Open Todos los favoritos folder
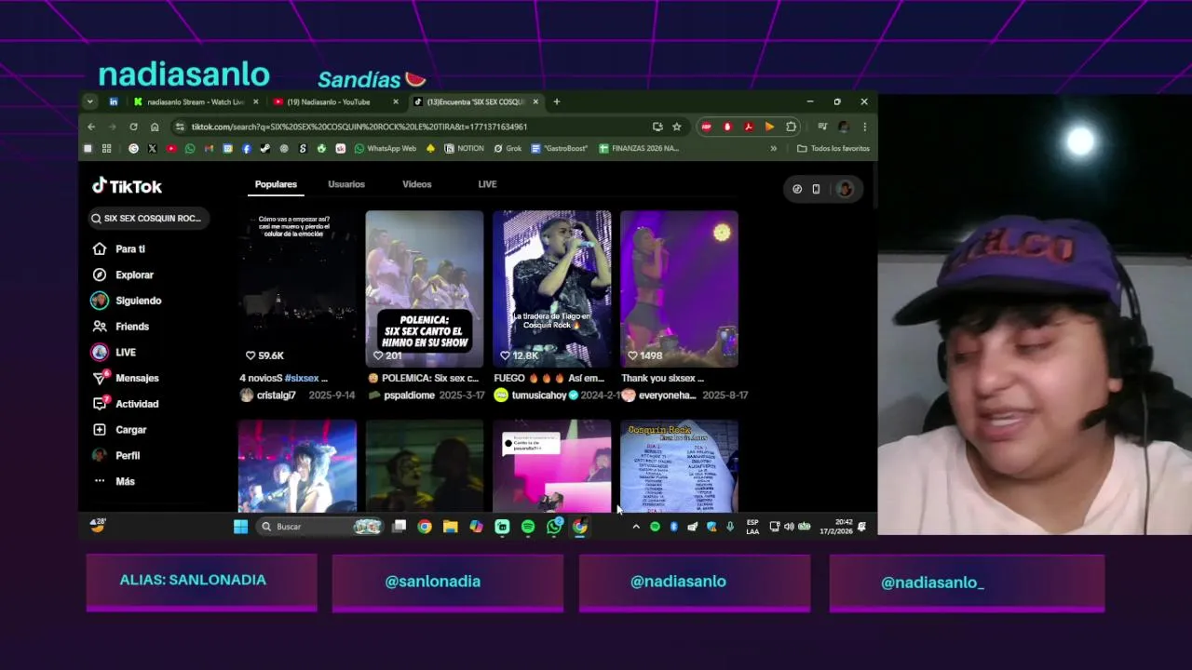 (x=833, y=149)
